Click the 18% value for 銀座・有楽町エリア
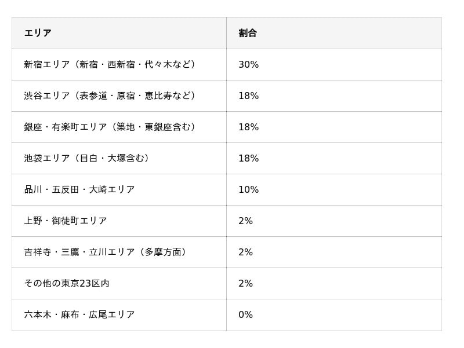 [248, 127]
